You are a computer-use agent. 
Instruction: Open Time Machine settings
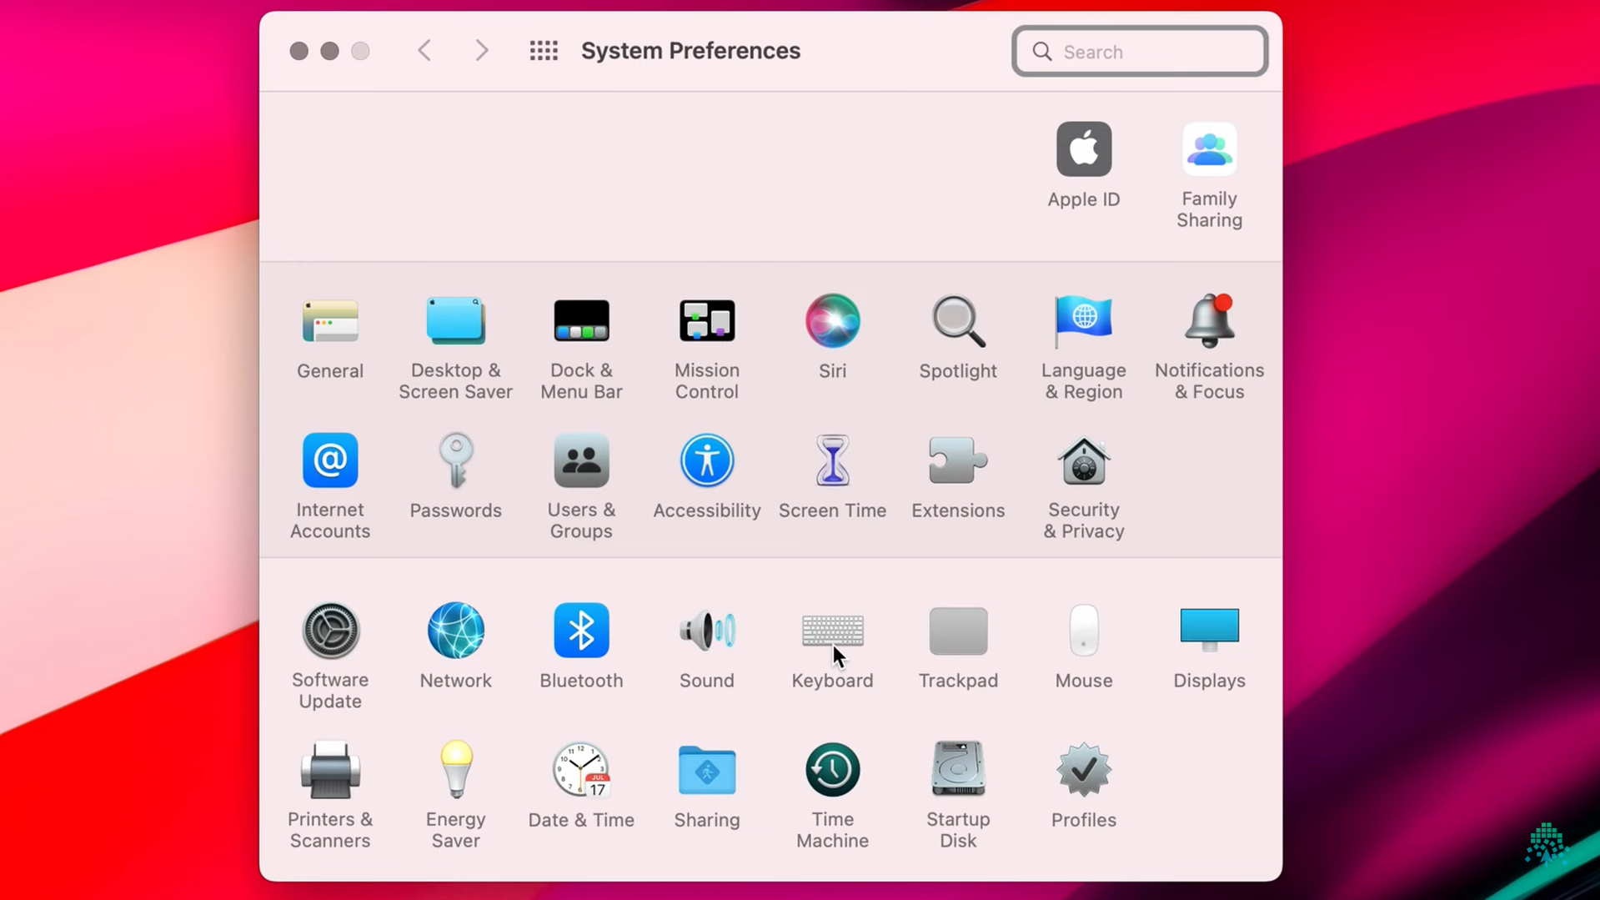[831, 769]
